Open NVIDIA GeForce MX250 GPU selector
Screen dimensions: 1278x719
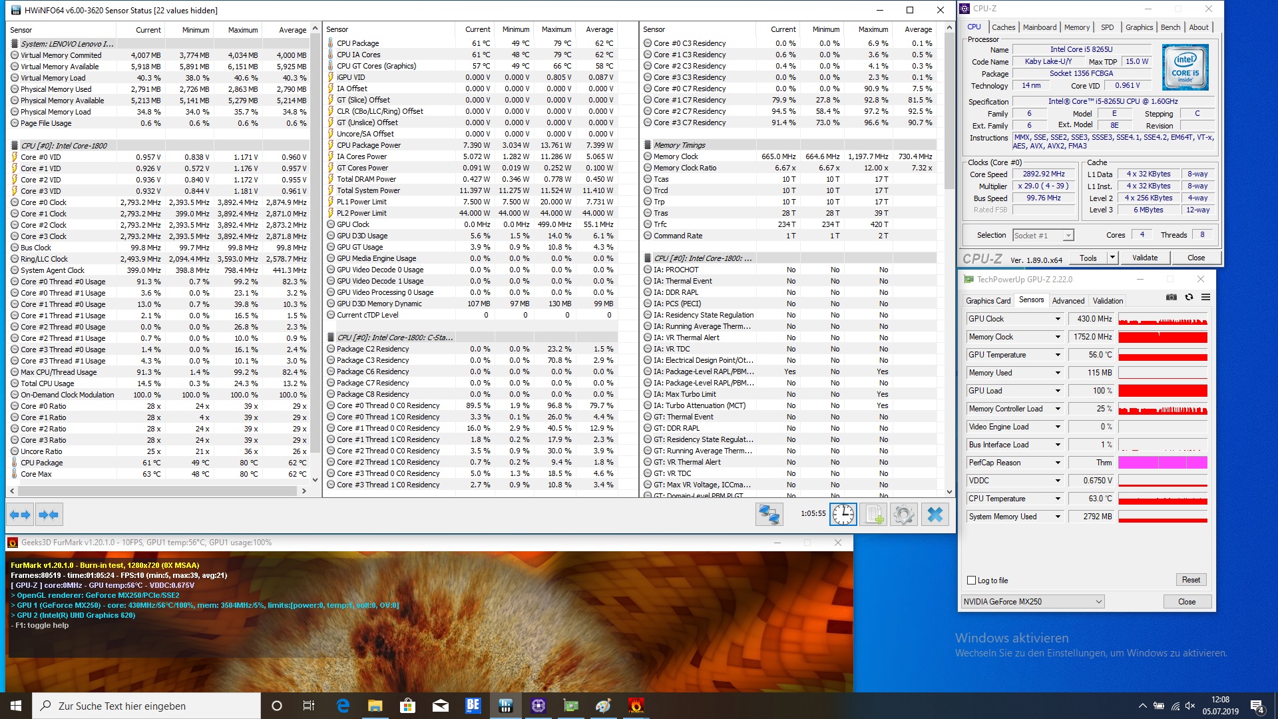pos(1033,602)
